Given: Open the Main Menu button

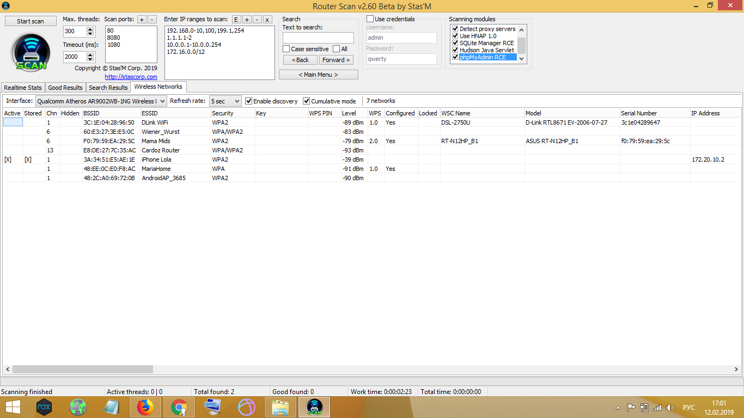Looking at the screenshot, I should pyautogui.click(x=319, y=75).
